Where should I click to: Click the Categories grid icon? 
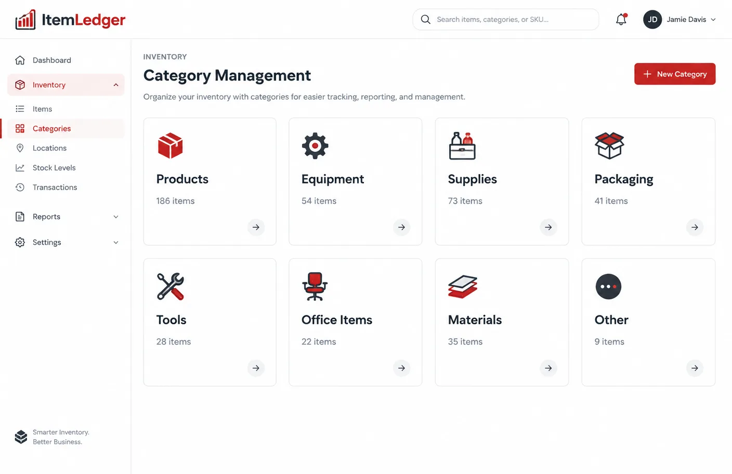point(20,128)
